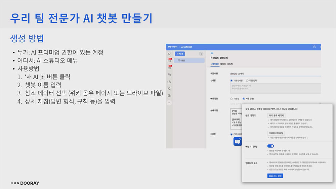Screen dimensions: 336x189
Task: Select 예상 질문 사용 함 radio
Action: [x=232, y=99]
